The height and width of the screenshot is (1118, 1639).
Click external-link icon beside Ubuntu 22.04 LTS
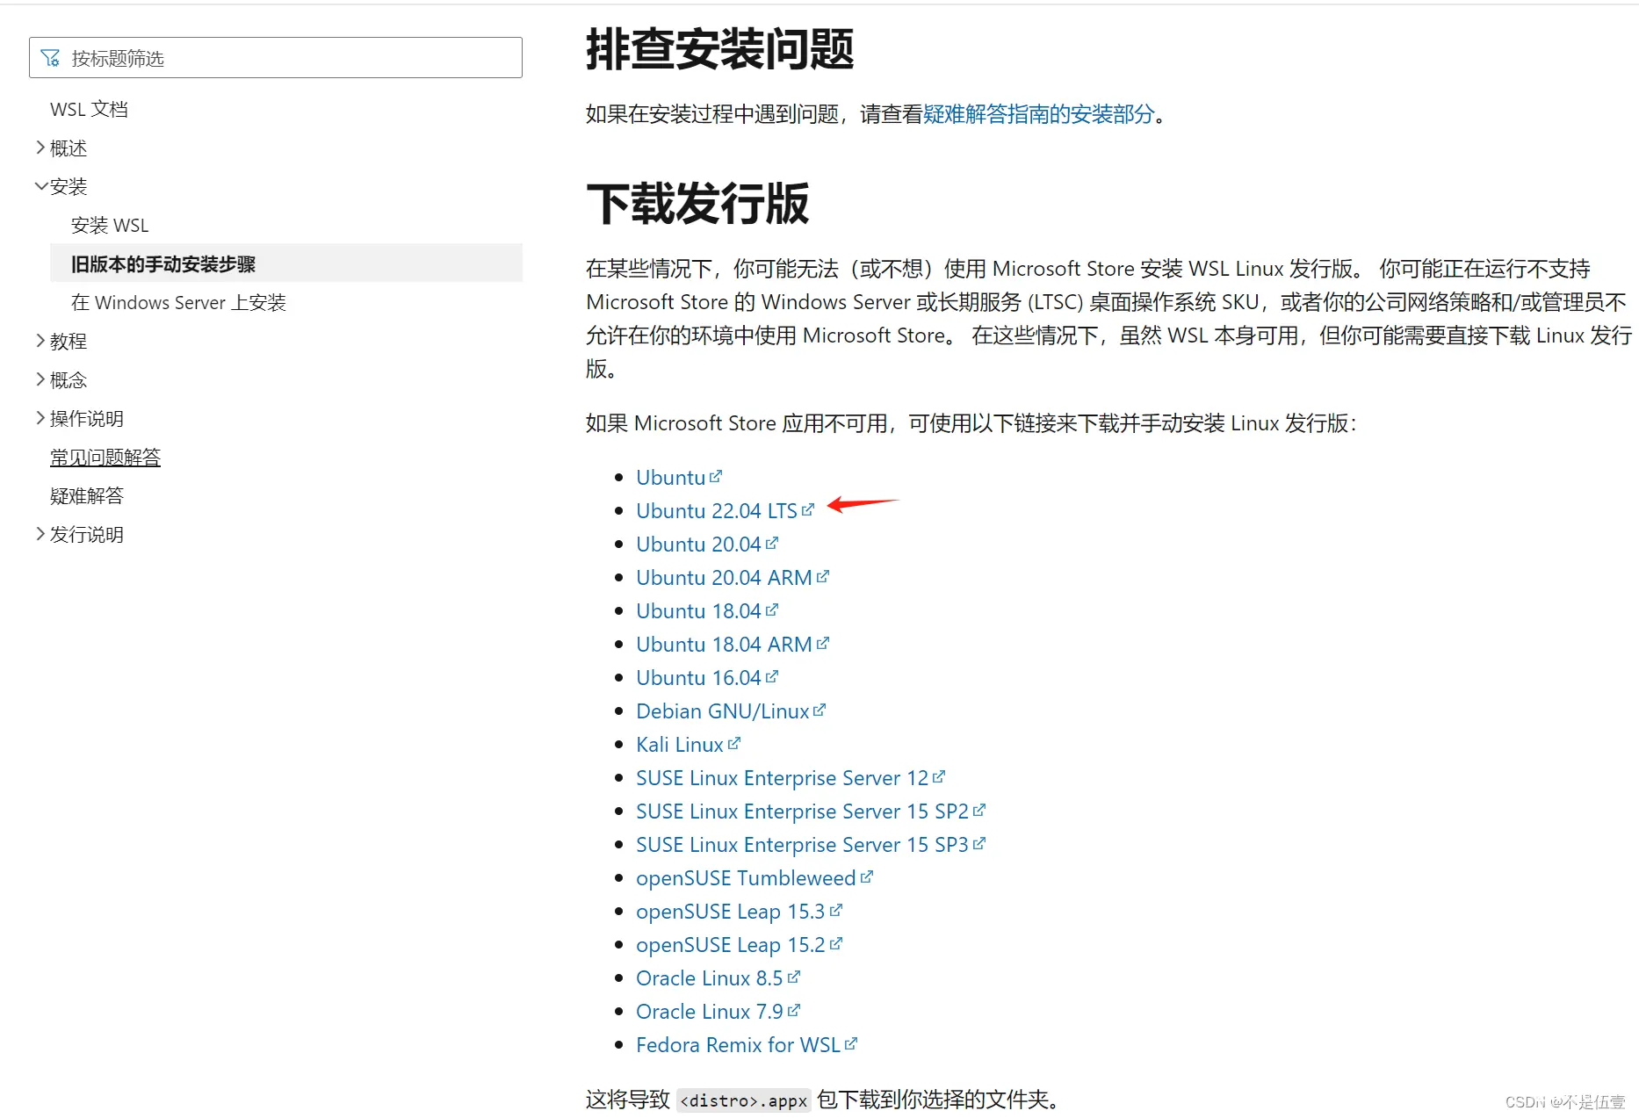[808, 509]
